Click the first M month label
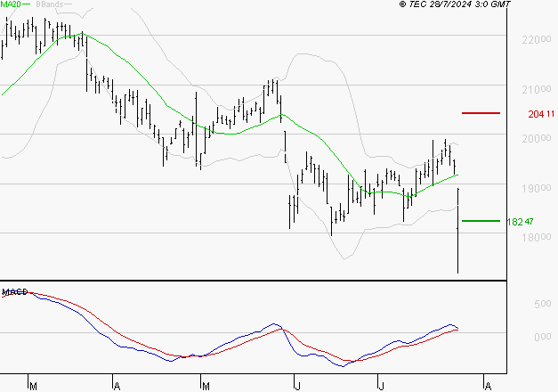The width and height of the screenshot is (558, 392). (x=33, y=386)
